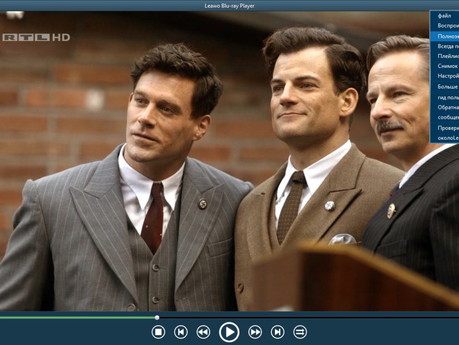Screen dimensions: 459x345
Task: Click the playback order mode icon
Action: 300,332
